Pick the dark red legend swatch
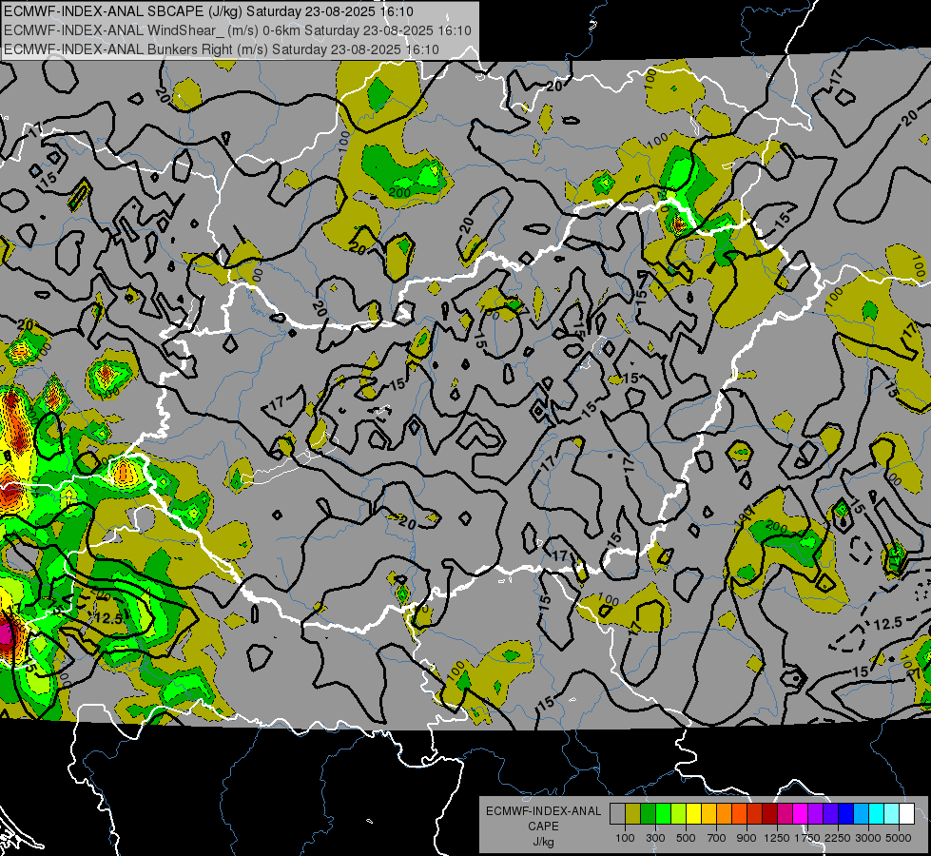 click(769, 814)
